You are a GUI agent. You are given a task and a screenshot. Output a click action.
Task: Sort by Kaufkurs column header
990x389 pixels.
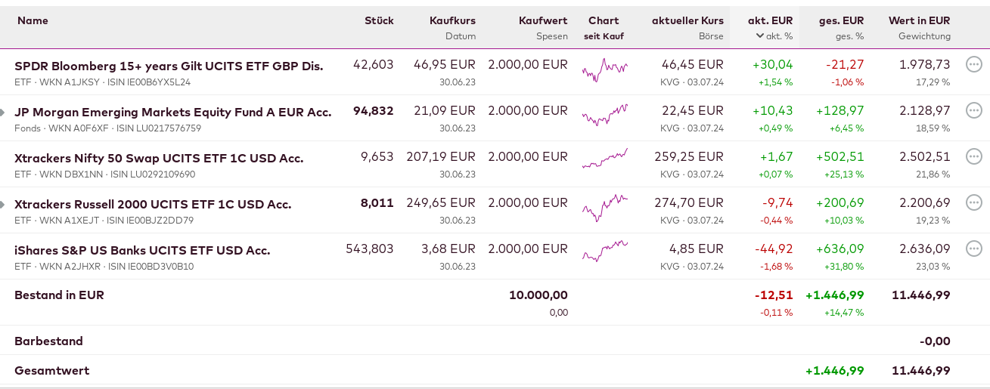(x=452, y=20)
